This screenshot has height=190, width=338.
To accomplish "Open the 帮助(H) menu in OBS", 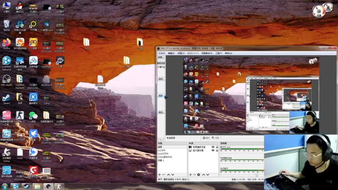I will [229, 53].
